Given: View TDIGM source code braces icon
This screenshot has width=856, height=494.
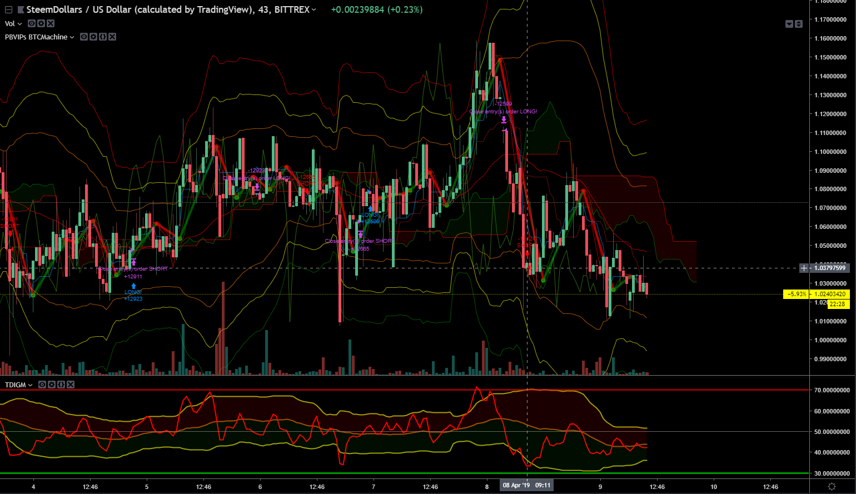Looking at the screenshot, I should click(x=61, y=385).
